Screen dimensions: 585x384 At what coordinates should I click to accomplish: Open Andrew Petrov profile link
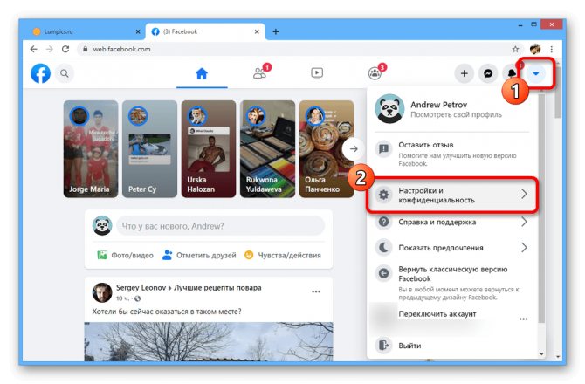[x=451, y=109]
